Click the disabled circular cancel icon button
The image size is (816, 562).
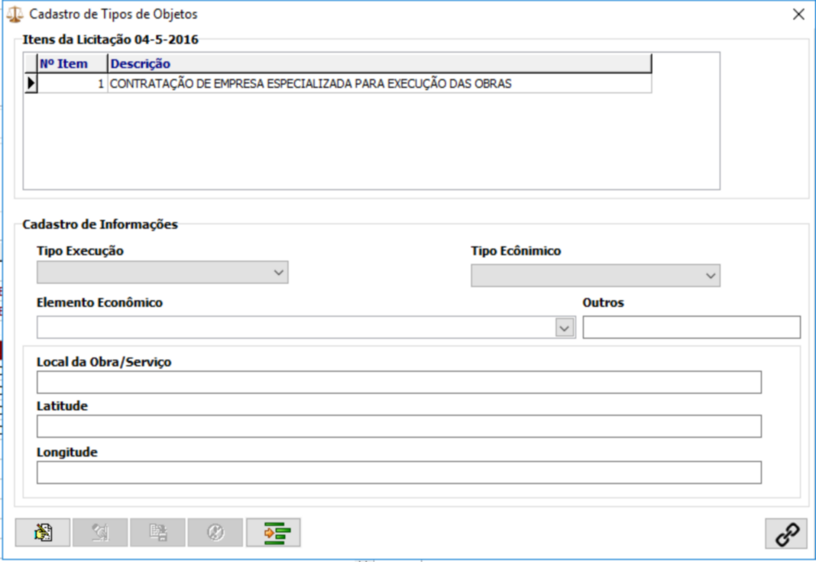215,532
